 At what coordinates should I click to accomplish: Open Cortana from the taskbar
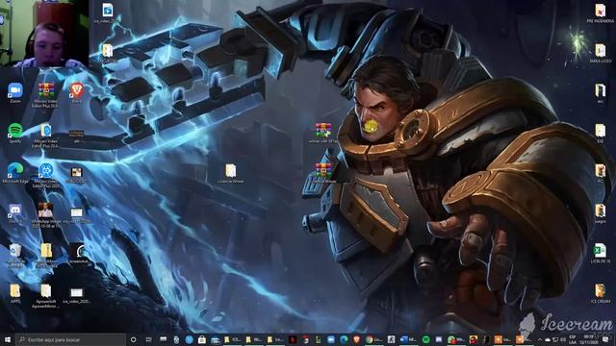click(x=133, y=339)
